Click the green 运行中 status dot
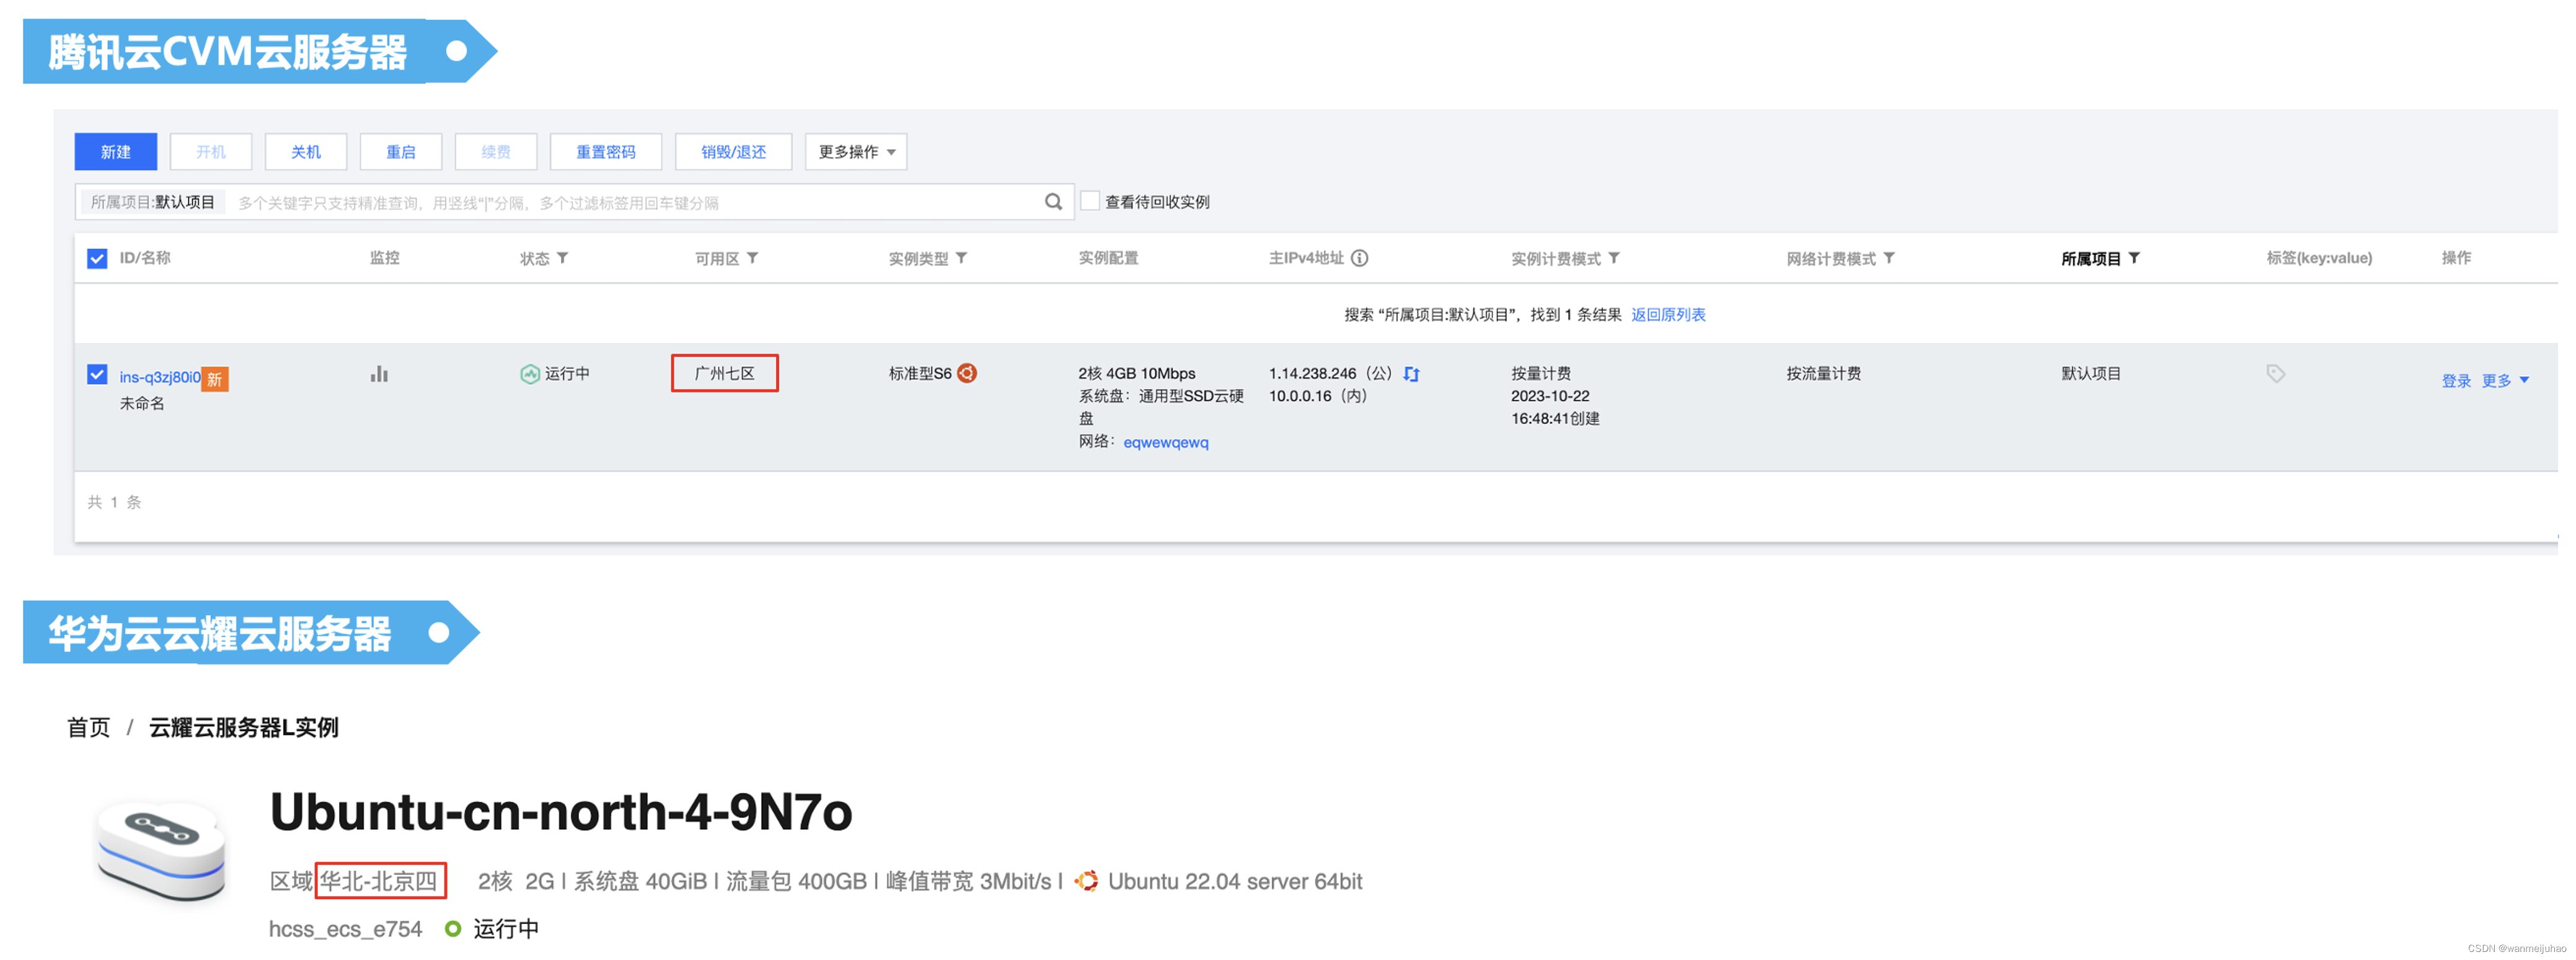This screenshot has height=960, width=2576. 453,929
